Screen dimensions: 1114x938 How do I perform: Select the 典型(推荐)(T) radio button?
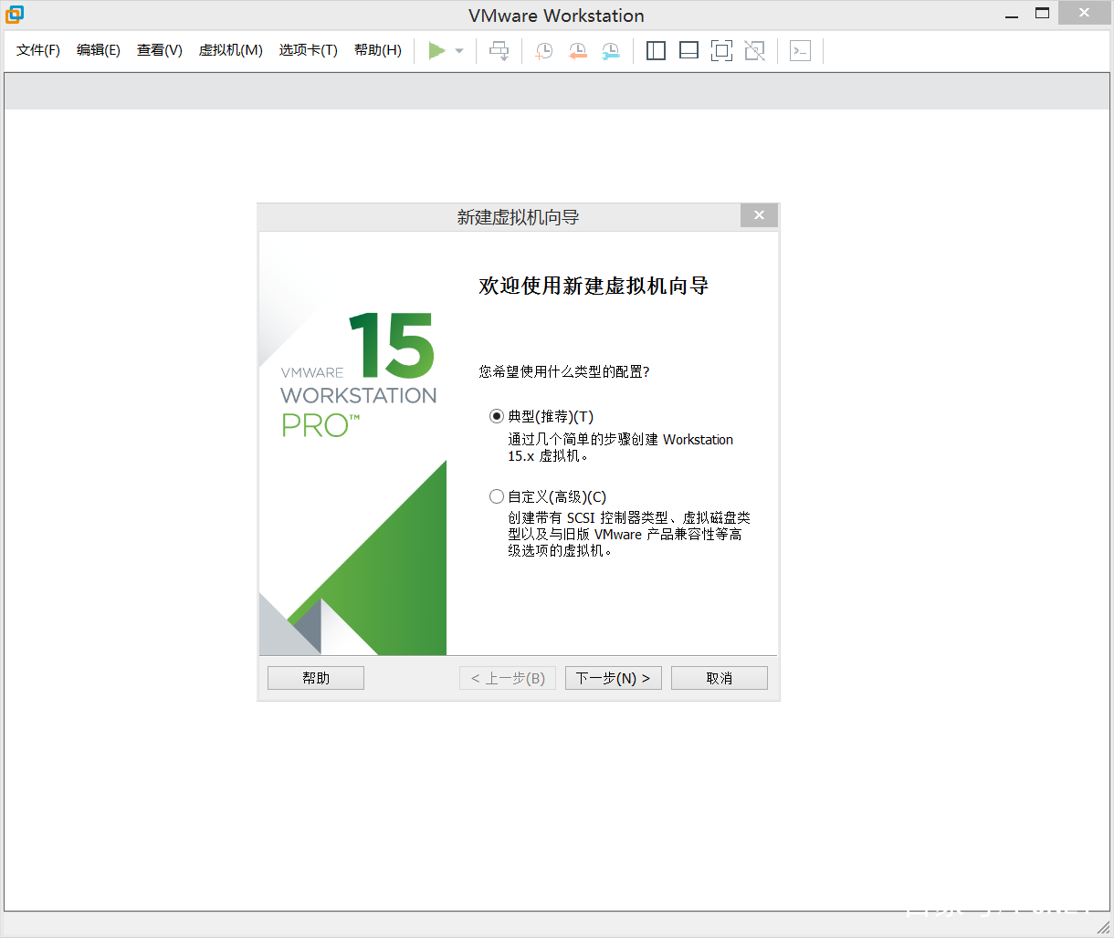click(497, 416)
